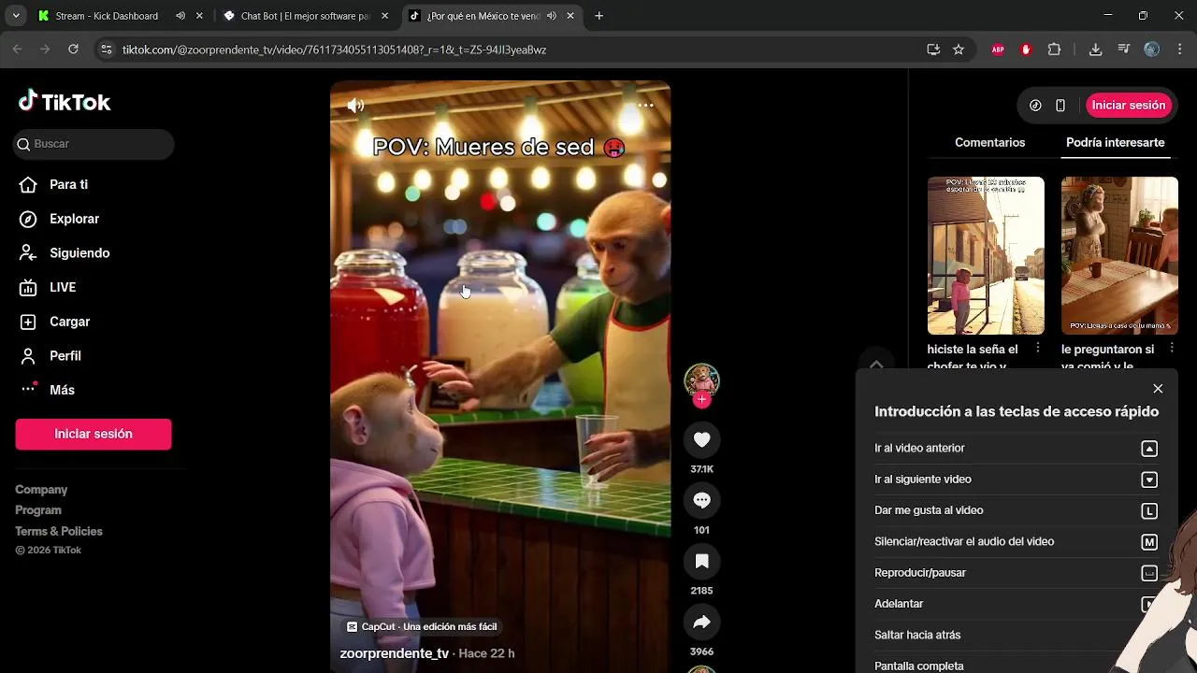The width and height of the screenshot is (1197, 673).
Task: Open the red hand blocker extension
Action: [1026, 50]
